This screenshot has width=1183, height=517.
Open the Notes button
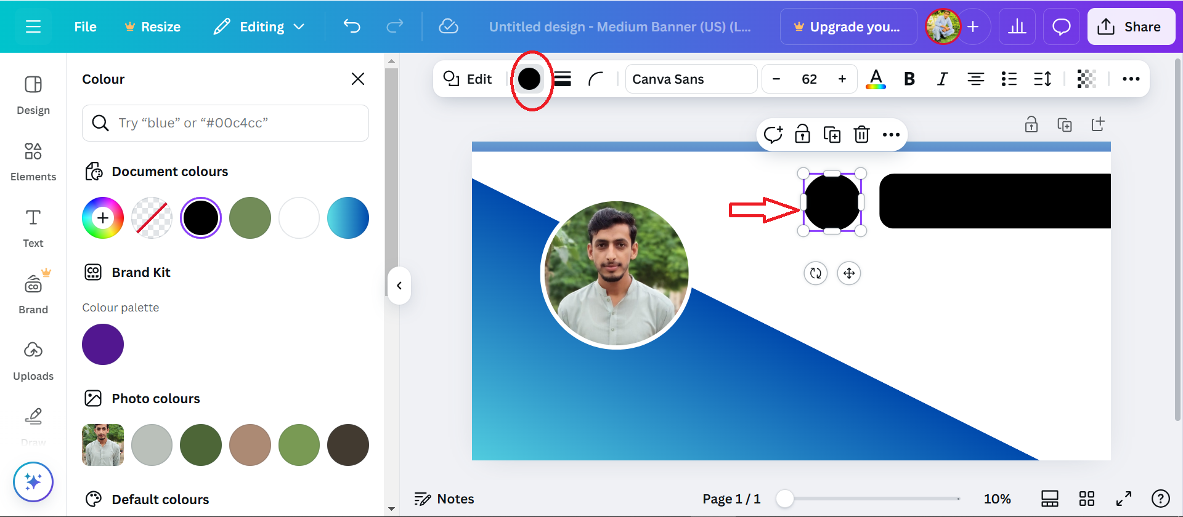[x=444, y=499]
